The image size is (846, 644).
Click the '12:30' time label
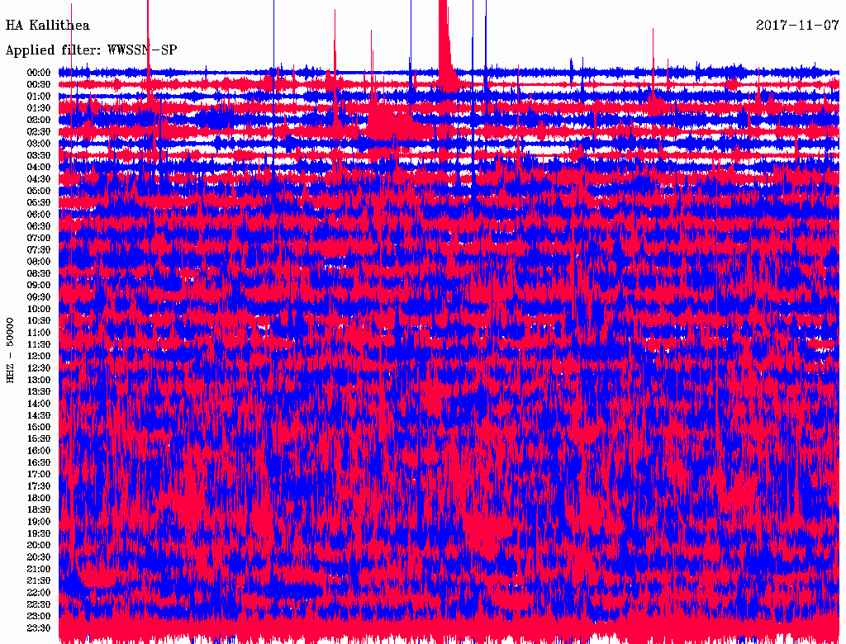point(39,368)
